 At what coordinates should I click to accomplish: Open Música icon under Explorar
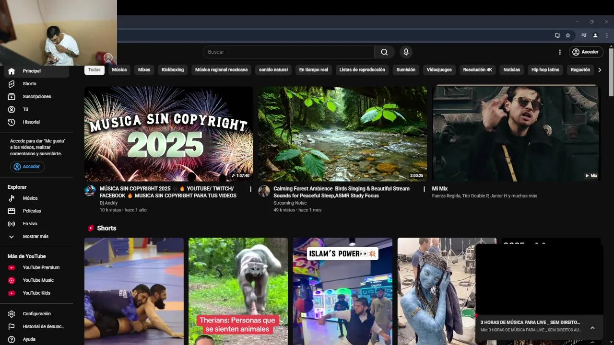12,198
